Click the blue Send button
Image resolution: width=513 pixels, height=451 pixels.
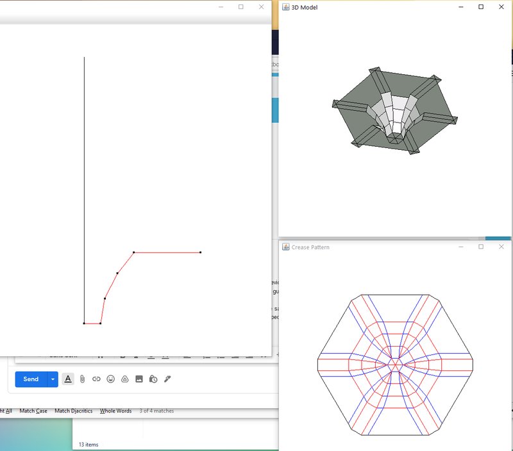coord(31,379)
